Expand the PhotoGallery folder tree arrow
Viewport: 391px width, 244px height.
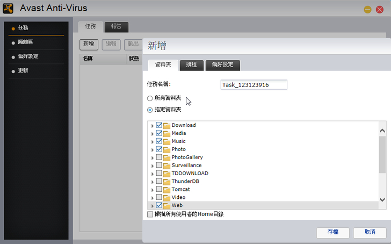click(153, 157)
